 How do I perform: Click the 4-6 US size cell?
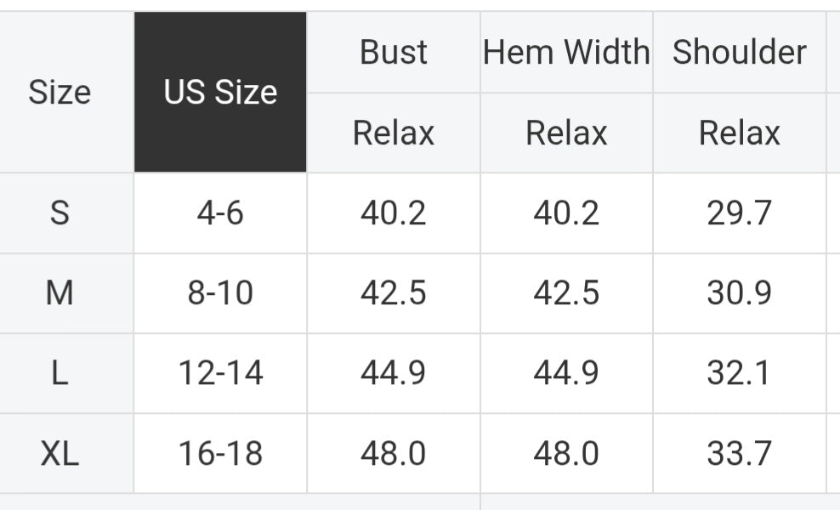click(x=220, y=212)
